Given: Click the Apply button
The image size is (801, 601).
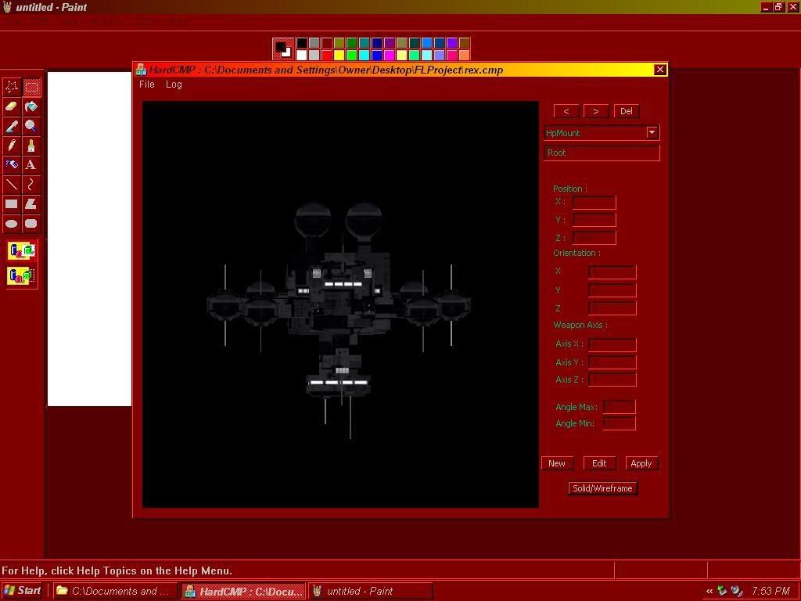Looking at the screenshot, I should pyautogui.click(x=641, y=463).
